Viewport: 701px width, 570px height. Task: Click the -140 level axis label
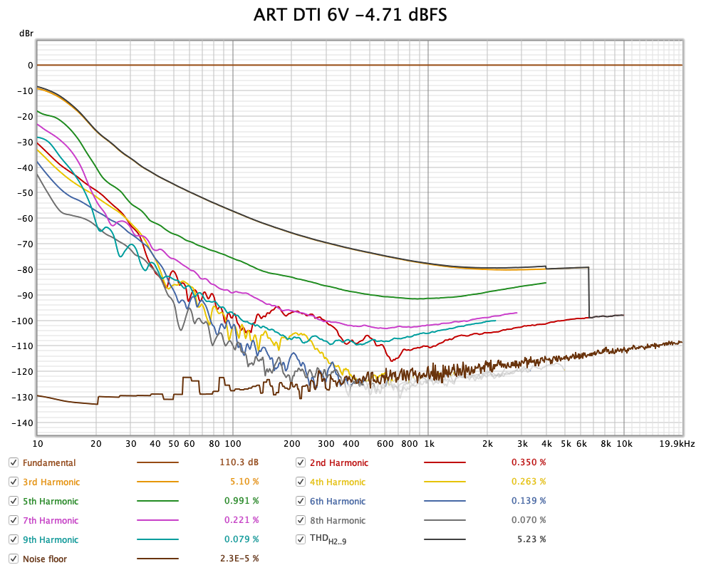pos(22,423)
